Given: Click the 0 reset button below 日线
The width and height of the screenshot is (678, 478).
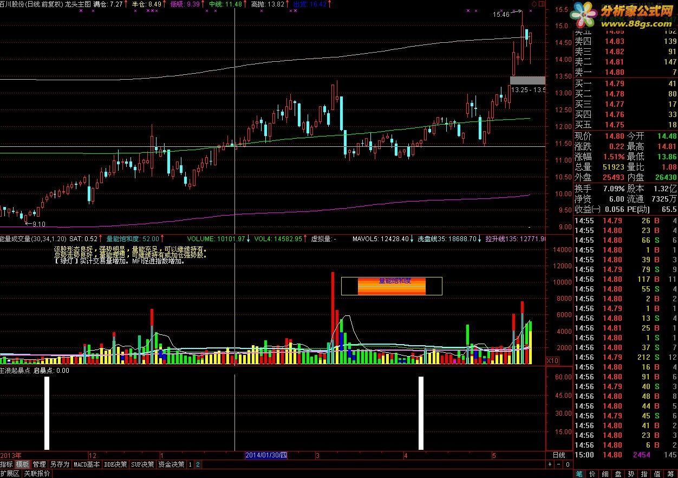Looking at the screenshot, I should 567,464.
